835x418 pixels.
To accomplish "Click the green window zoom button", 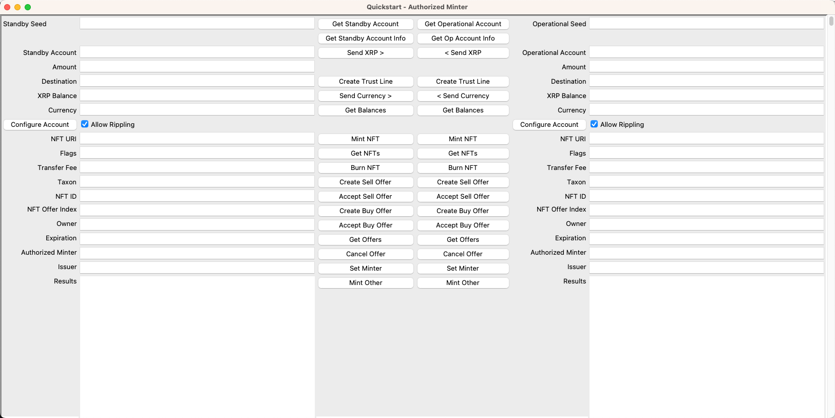I will (28, 7).
